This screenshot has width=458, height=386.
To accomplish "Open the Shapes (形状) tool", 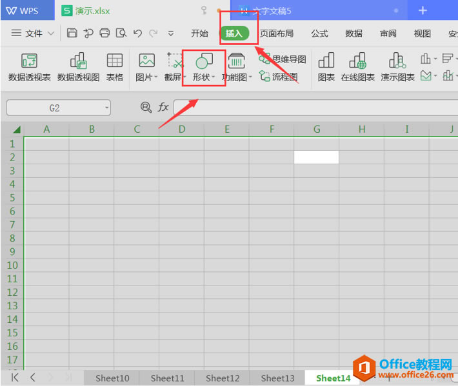I will (x=204, y=67).
